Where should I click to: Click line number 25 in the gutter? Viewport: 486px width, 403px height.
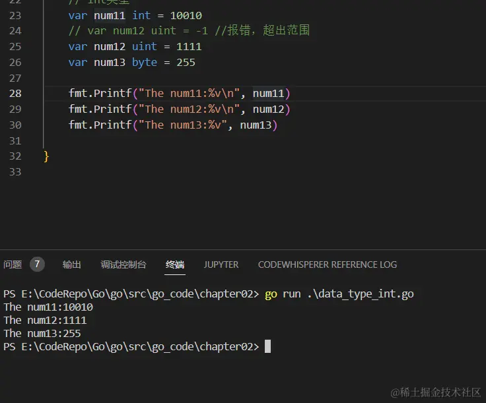pyautogui.click(x=15, y=47)
